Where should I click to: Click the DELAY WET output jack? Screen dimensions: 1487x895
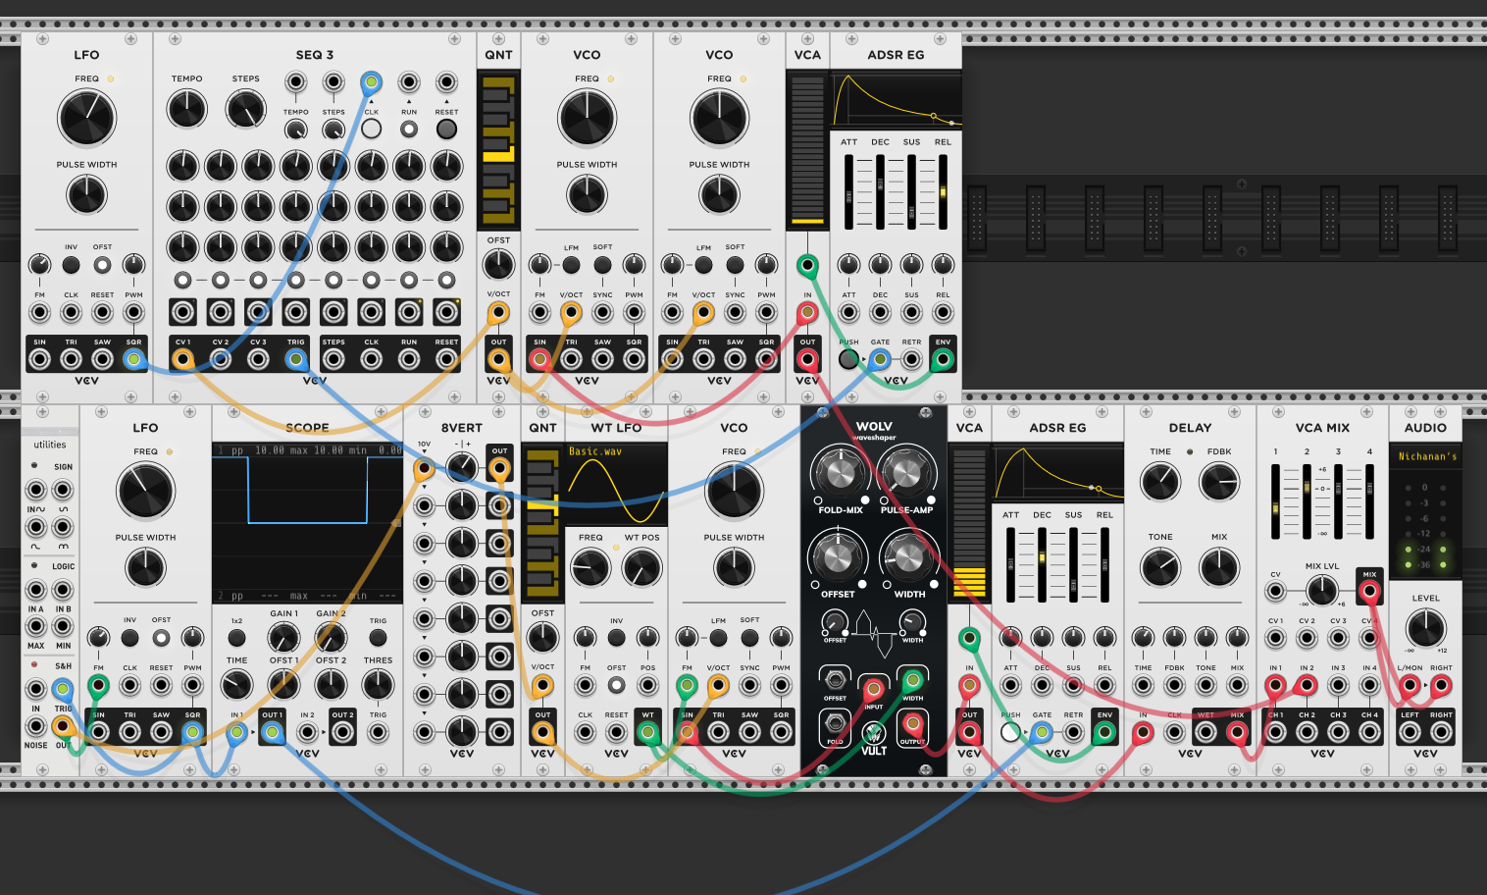(x=1205, y=732)
